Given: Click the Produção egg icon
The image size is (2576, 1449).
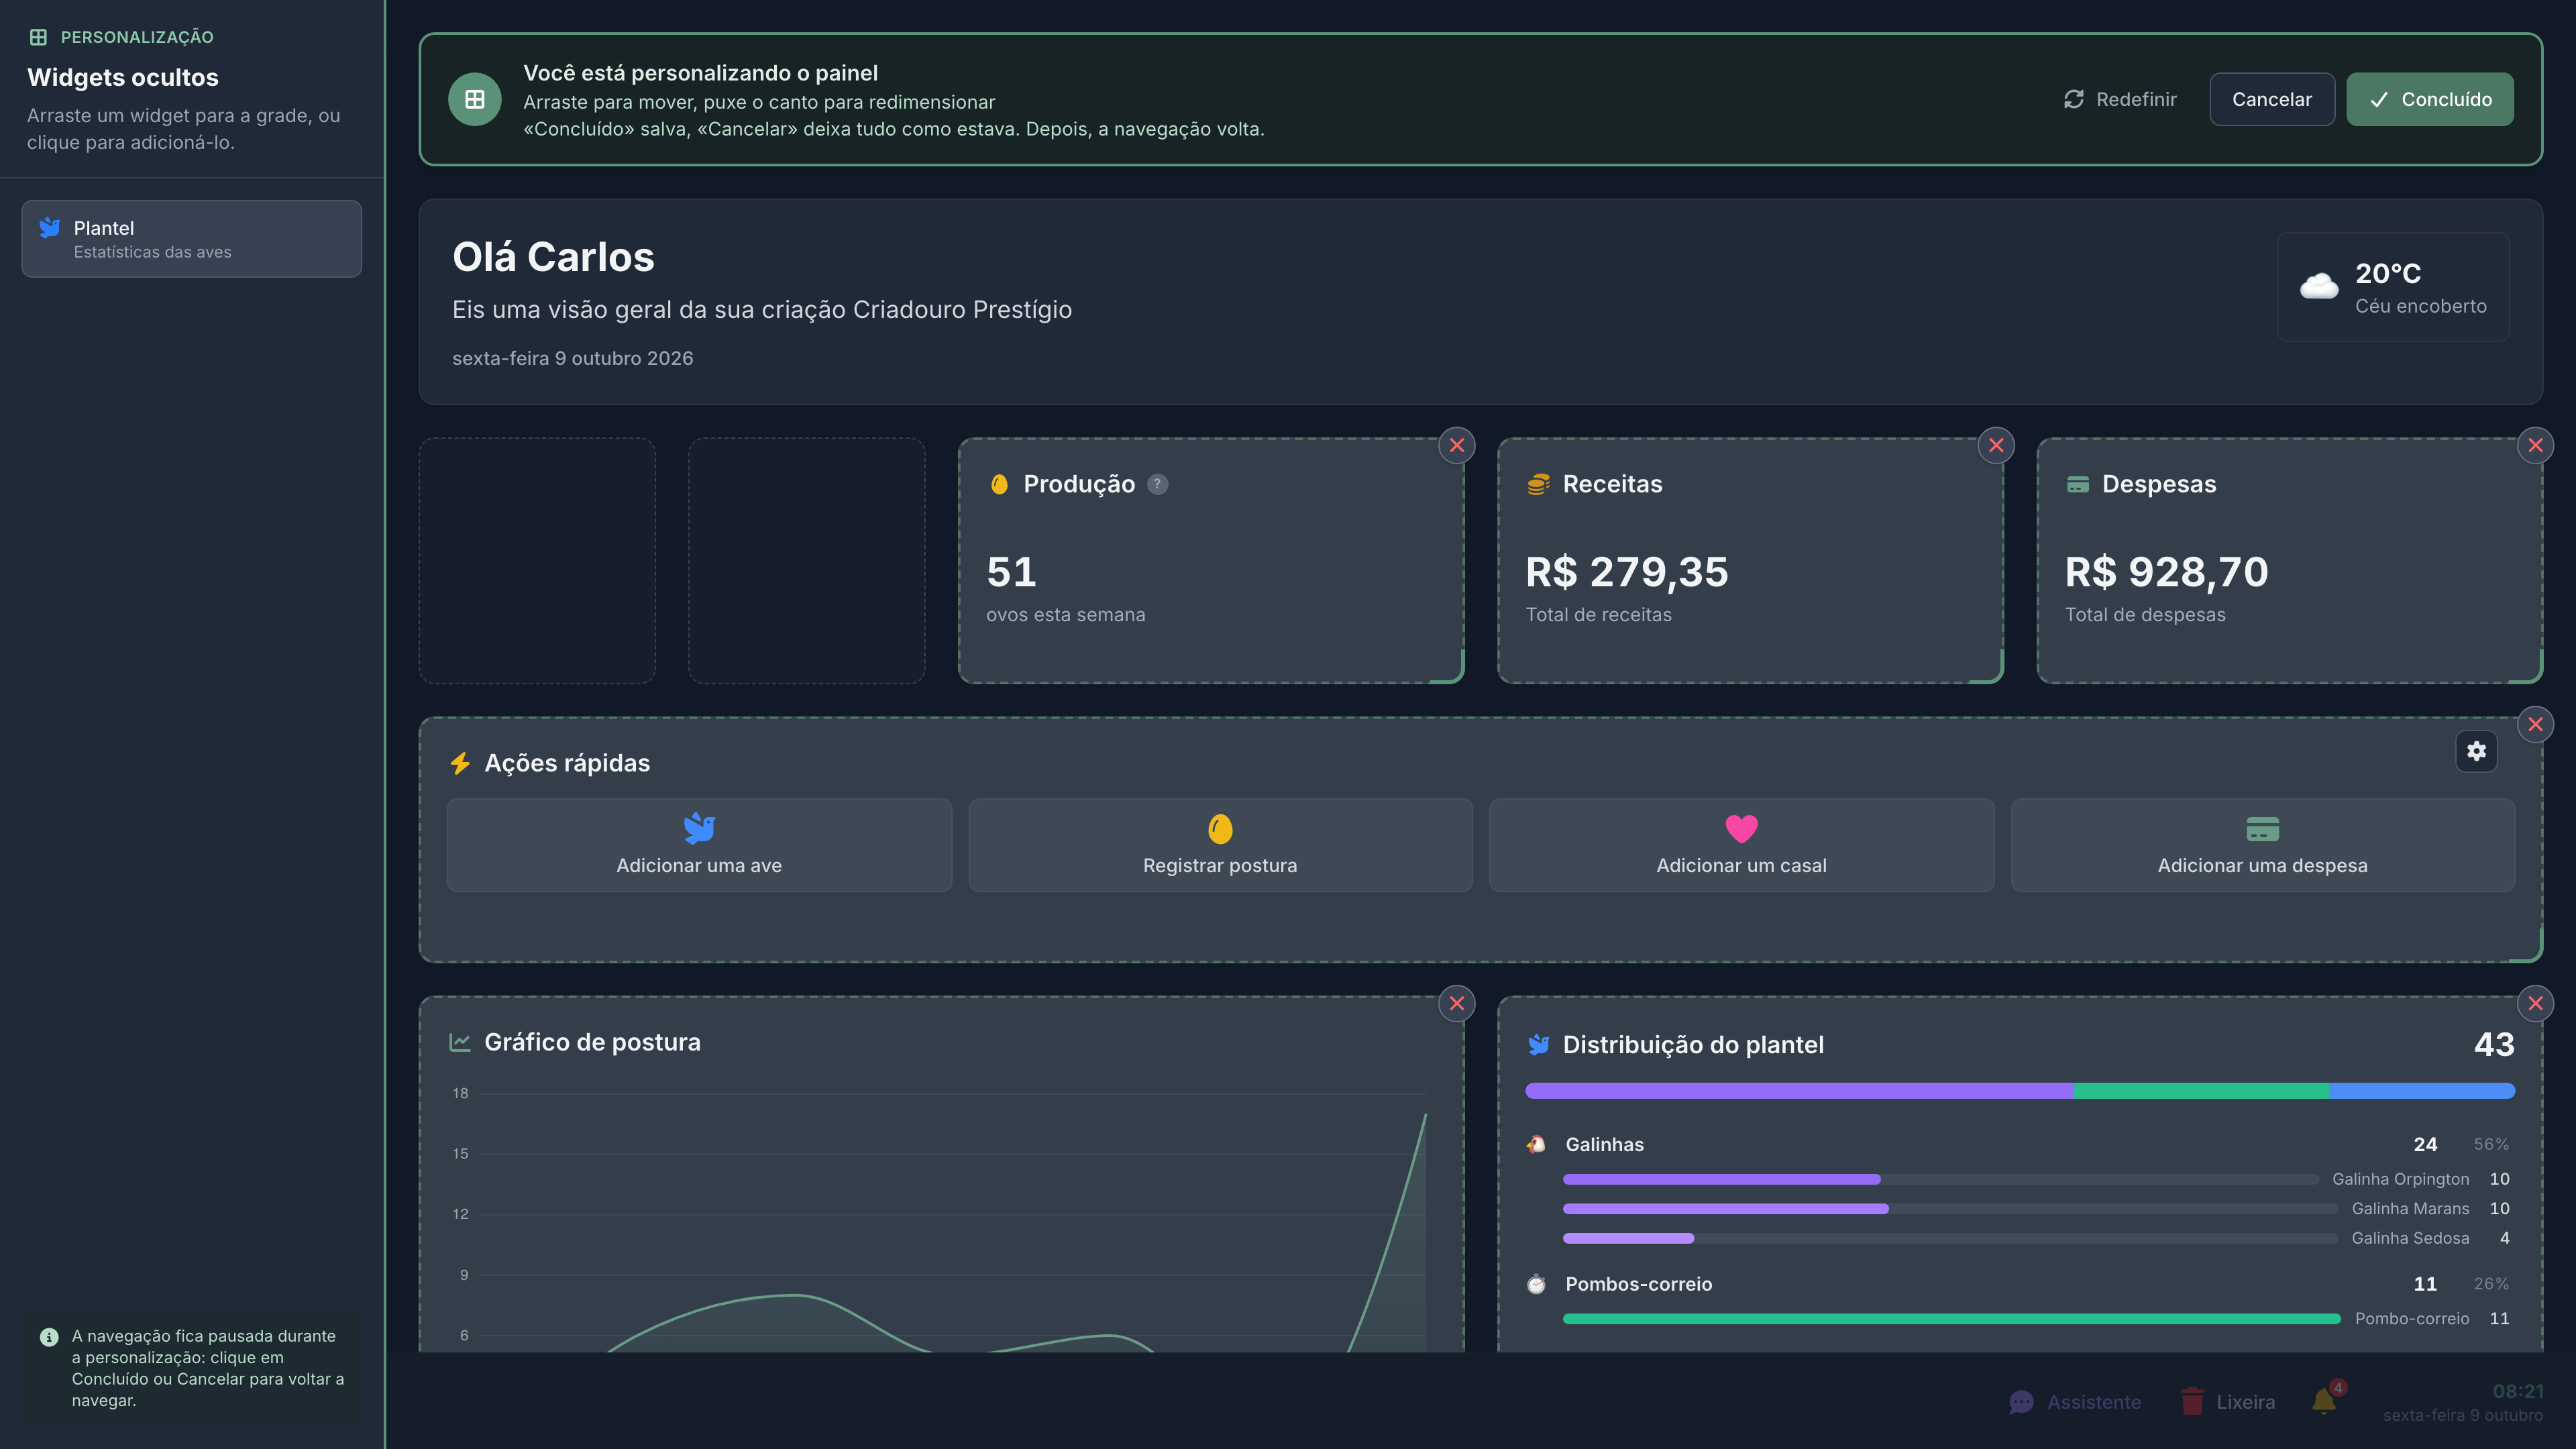Looking at the screenshot, I should (x=999, y=484).
